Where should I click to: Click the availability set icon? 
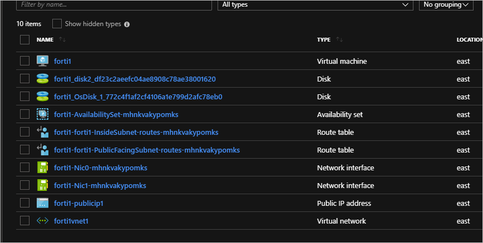tap(43, 114)
